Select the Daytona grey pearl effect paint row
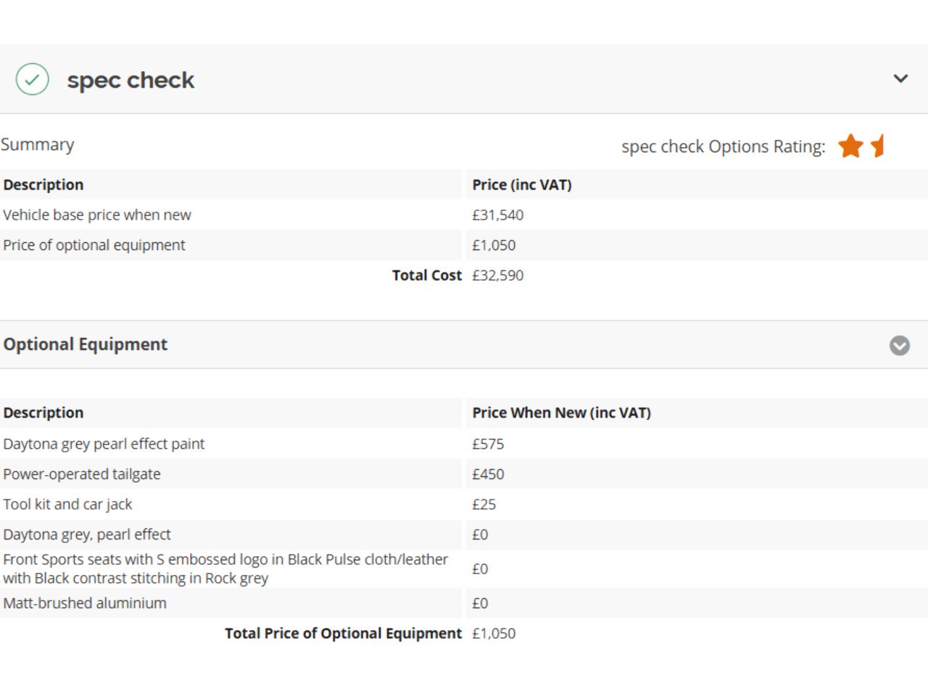 click(104, 444)
